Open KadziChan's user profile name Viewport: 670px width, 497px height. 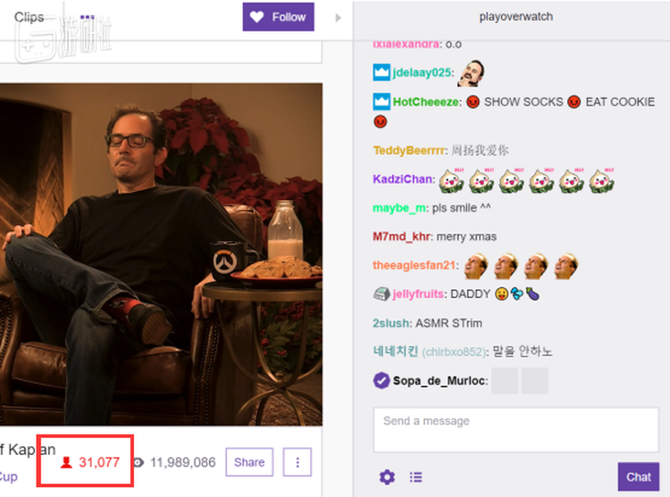(x=402, y=179)
